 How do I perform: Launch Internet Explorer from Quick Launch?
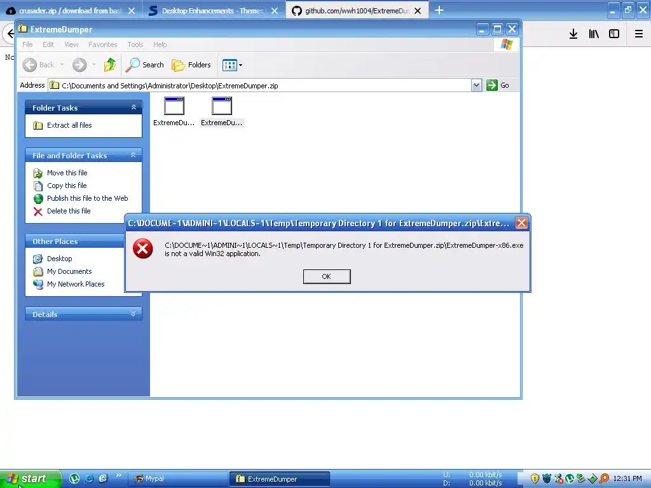[89, 478]
